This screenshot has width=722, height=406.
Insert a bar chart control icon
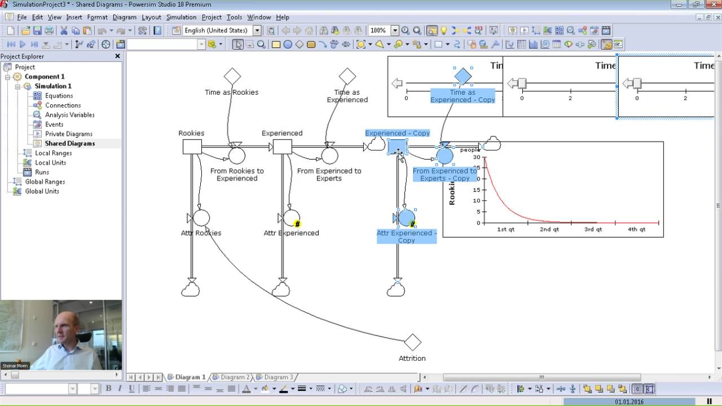[534, 44]
